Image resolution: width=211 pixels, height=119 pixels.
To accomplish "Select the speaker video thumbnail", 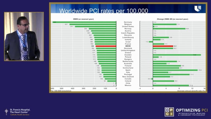I will [x=24, y=36].
